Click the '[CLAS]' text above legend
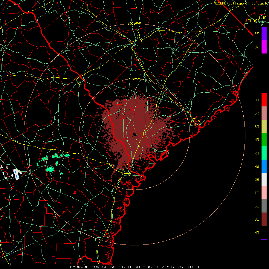Screen dimensions: 269x269 pyautogui.click(x=253, y=21)
